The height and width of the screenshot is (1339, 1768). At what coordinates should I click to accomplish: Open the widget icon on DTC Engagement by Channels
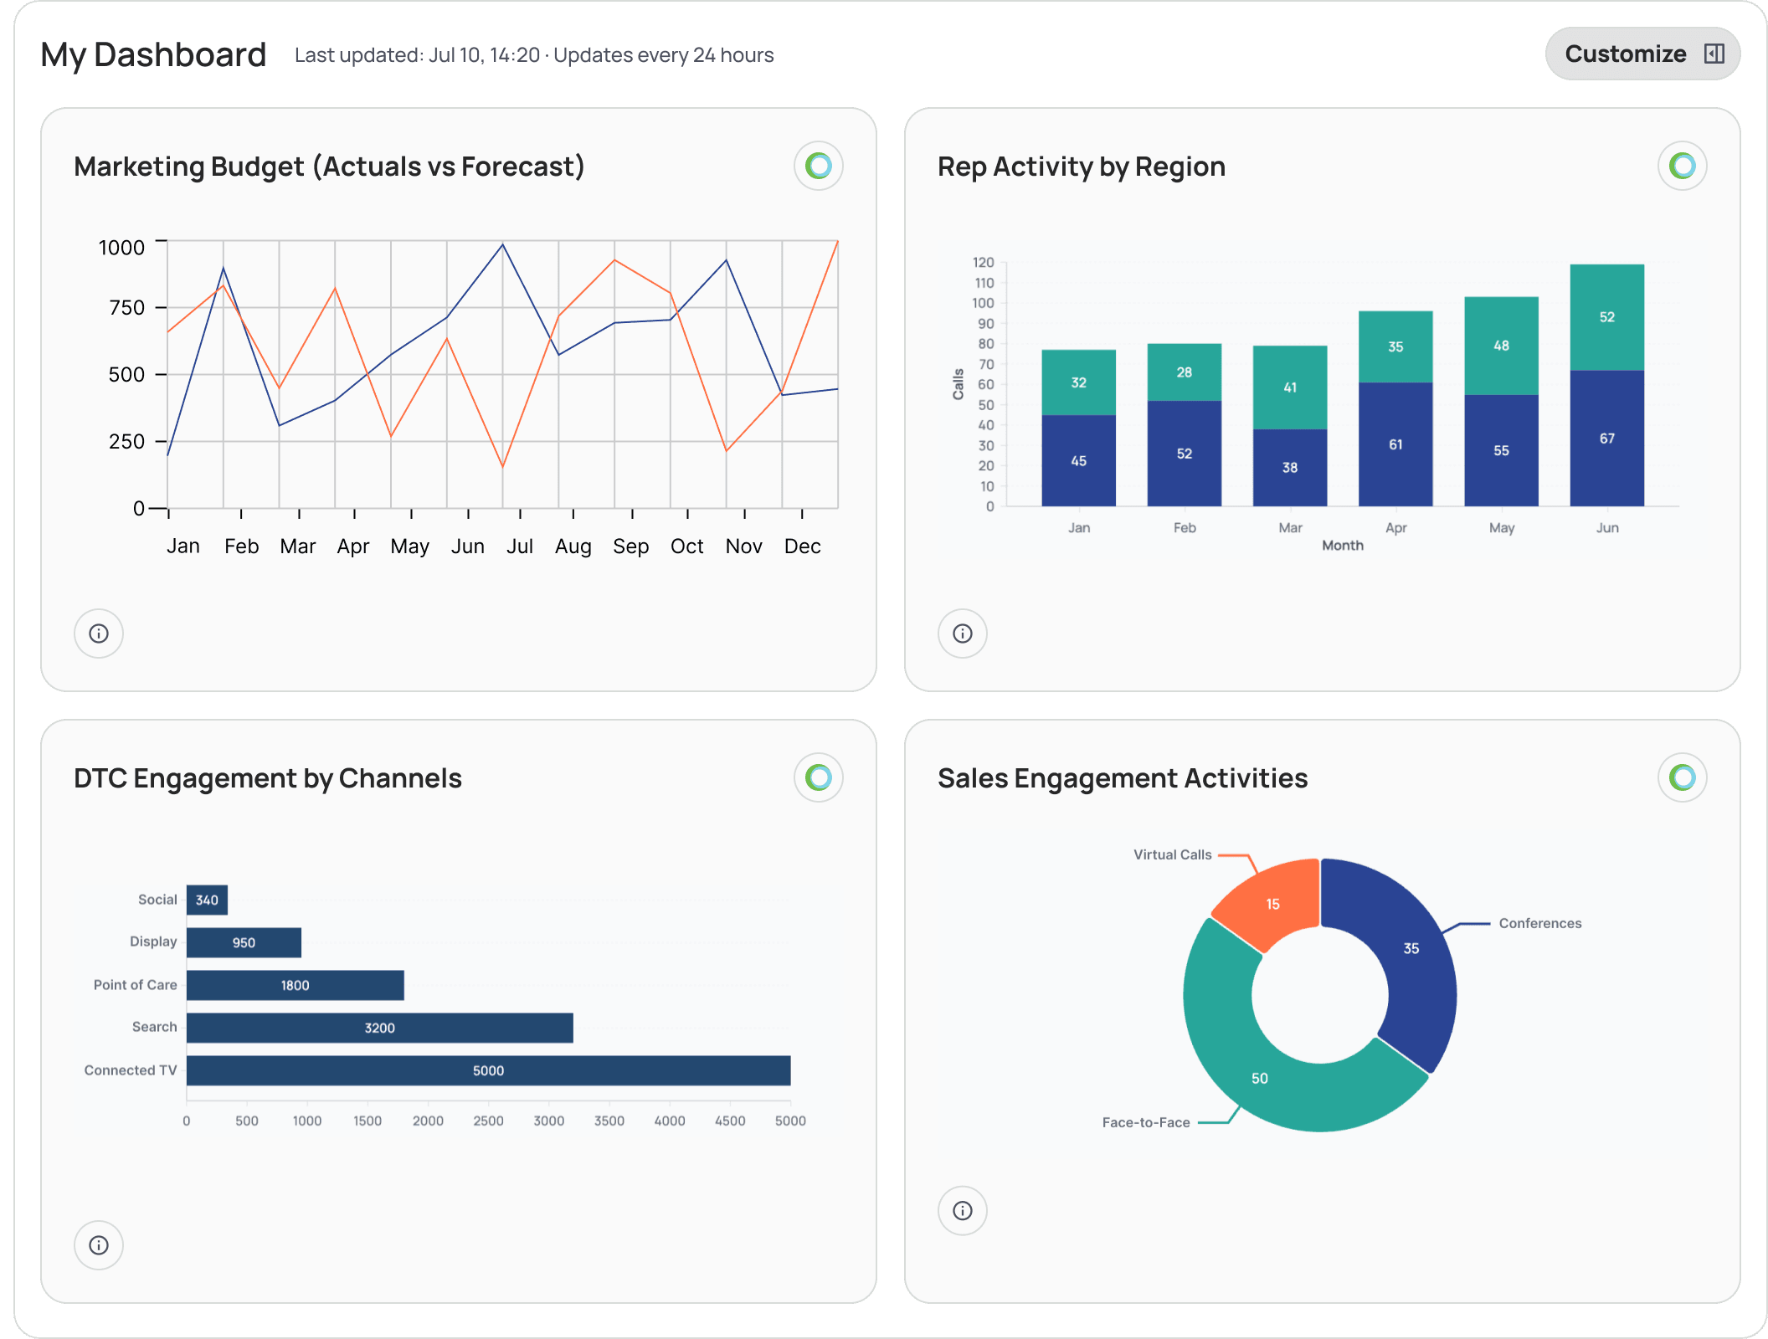click(x=817, y=777)
